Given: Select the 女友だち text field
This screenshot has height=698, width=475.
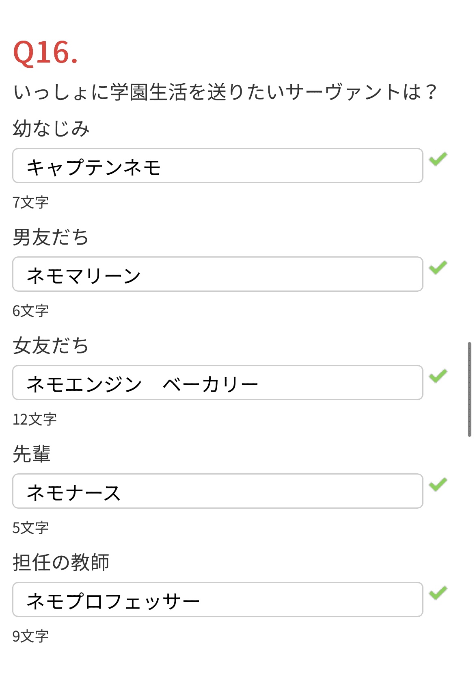Looking at the screenshot, I should pos(218,383).
